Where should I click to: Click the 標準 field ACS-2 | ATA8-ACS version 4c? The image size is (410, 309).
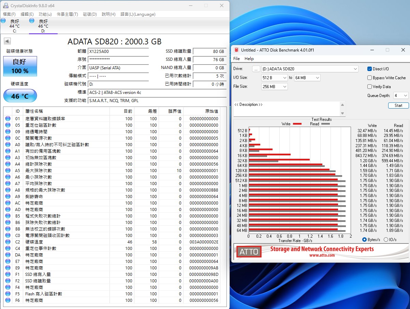157,93
